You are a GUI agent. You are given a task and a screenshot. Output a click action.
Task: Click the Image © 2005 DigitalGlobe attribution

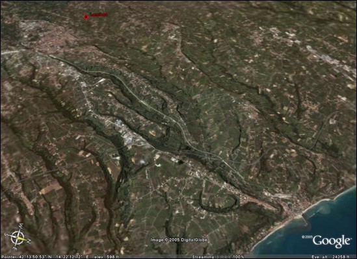pos(179,240)
